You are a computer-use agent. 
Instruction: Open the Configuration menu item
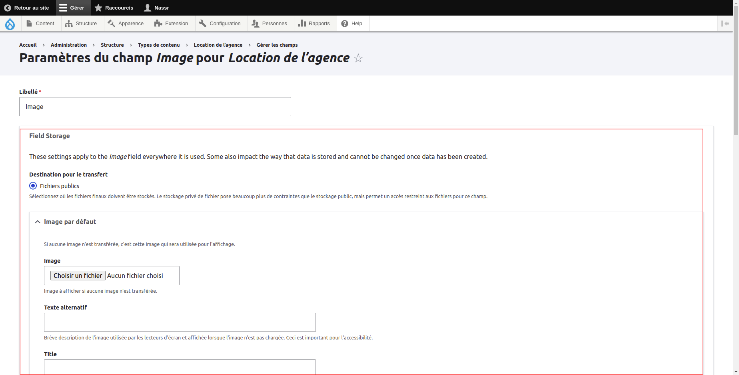[x=220, y=24]
